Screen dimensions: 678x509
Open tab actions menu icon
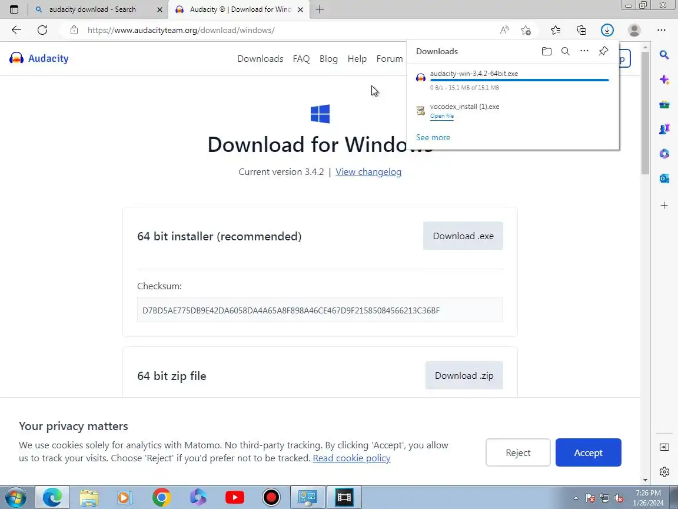14,9
